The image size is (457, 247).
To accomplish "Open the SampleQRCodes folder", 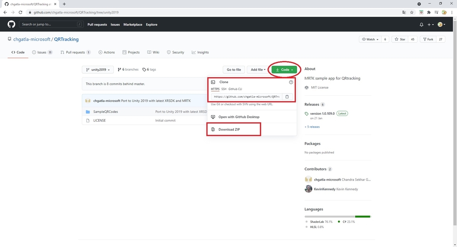I will (x=105, y=112).
